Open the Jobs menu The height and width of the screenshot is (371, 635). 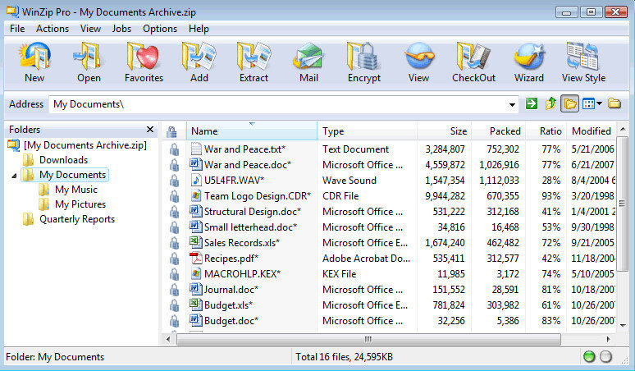point(121,29)
